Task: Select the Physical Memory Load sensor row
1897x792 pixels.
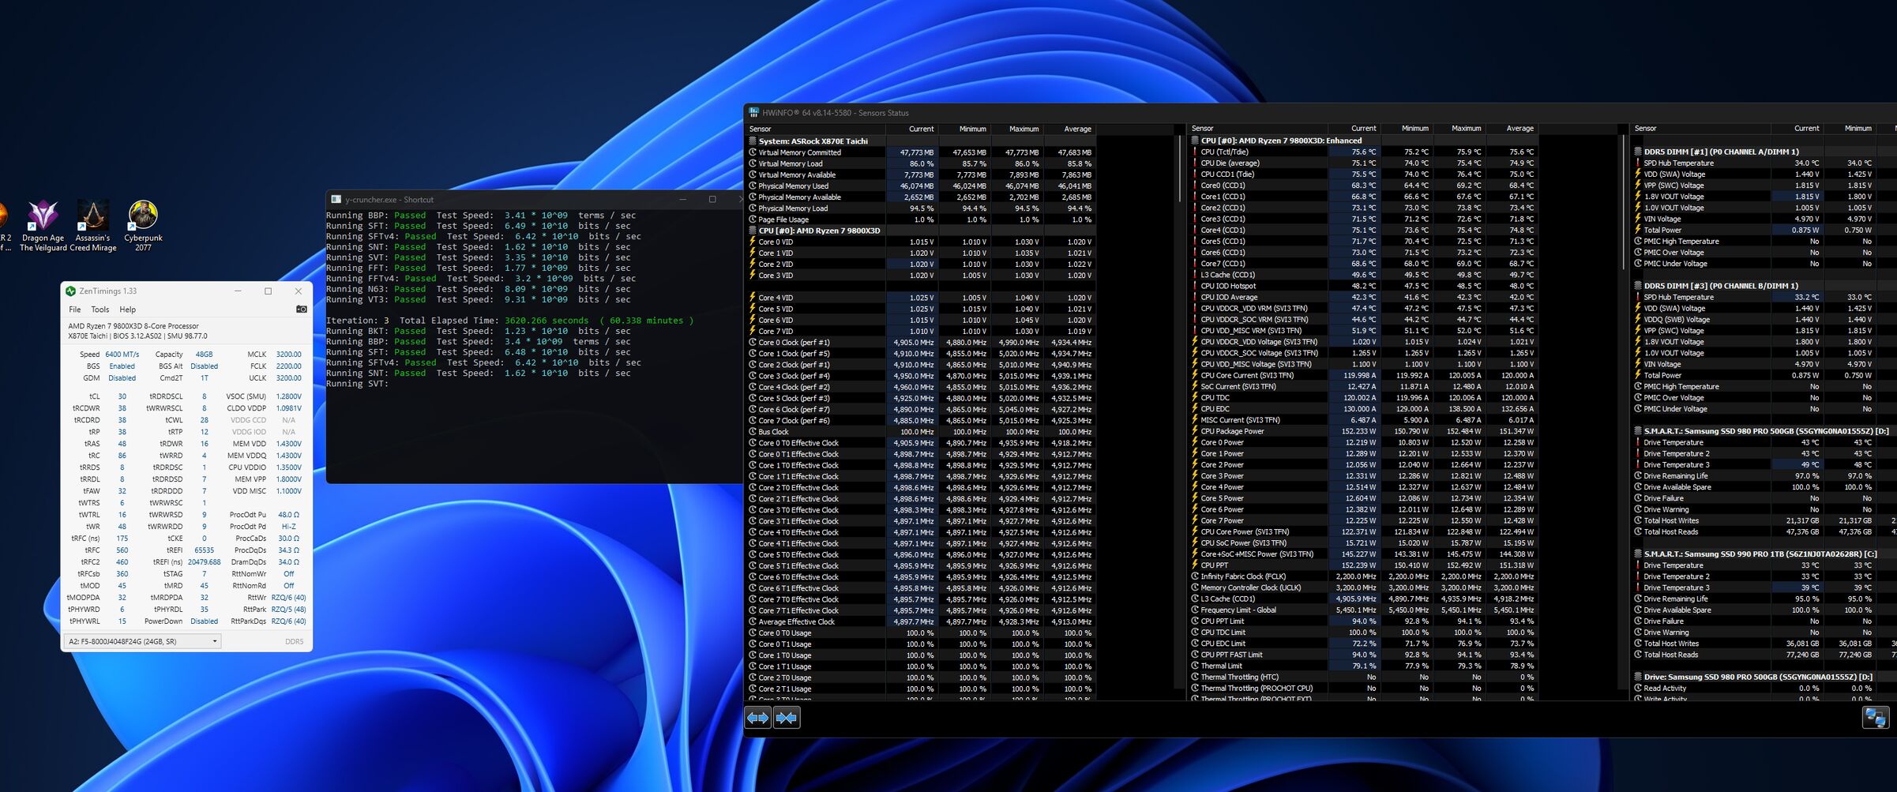Action: [921, 208]
